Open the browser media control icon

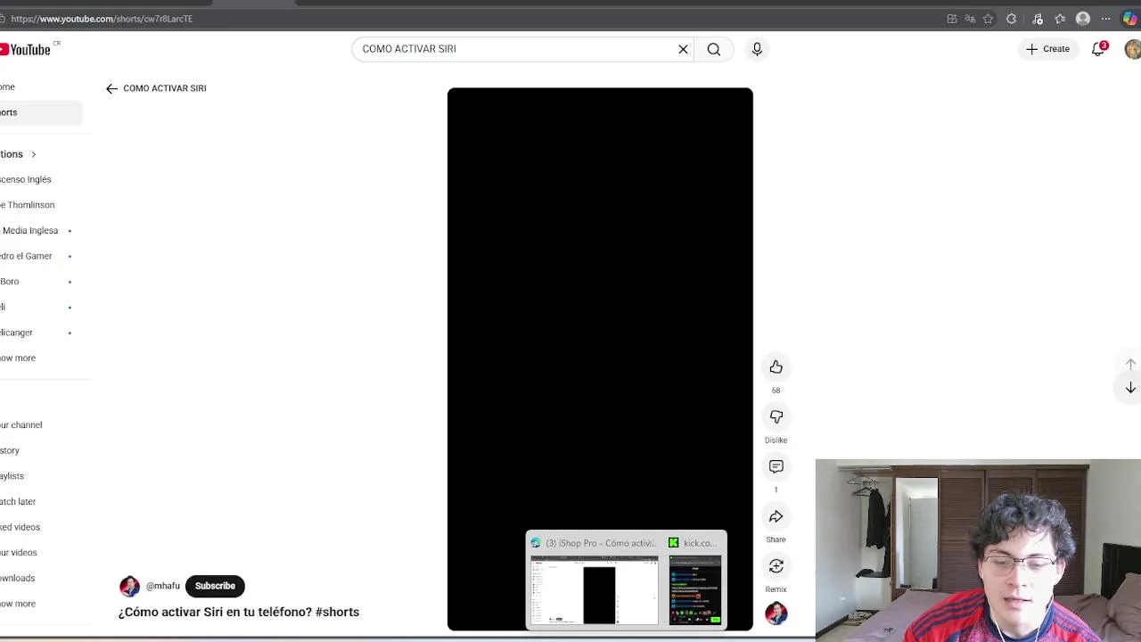coord(1038,19)
